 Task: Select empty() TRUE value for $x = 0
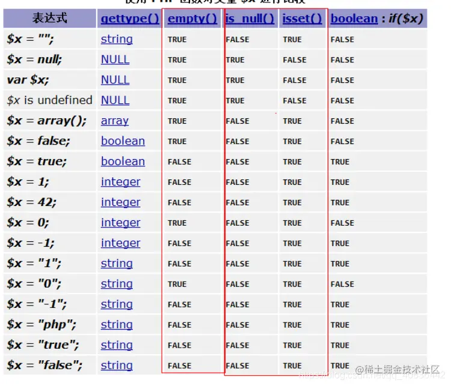[x=177, y=223]
